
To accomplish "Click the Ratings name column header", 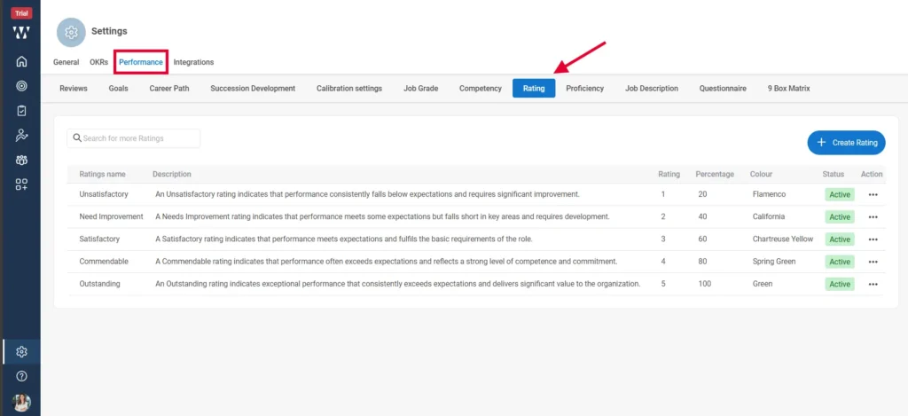I will point(103,175).
